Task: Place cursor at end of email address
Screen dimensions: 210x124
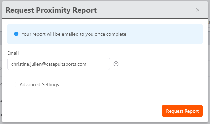Action: 86,64
